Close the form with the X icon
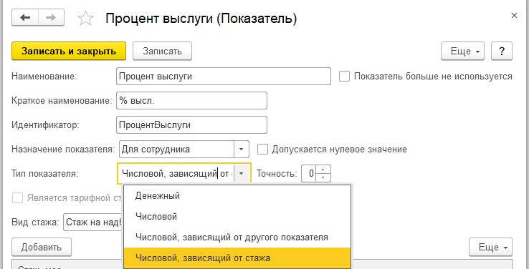Screen dimensions: 529x269 tap(514, 16)
